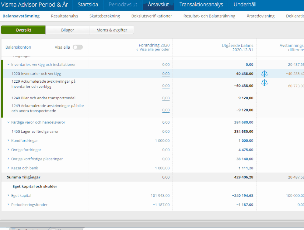Viewport: 304px width, 230px height.
Task: Open the Moms & avgifter view
Action: pyautogui.click(x=112, y=30)
